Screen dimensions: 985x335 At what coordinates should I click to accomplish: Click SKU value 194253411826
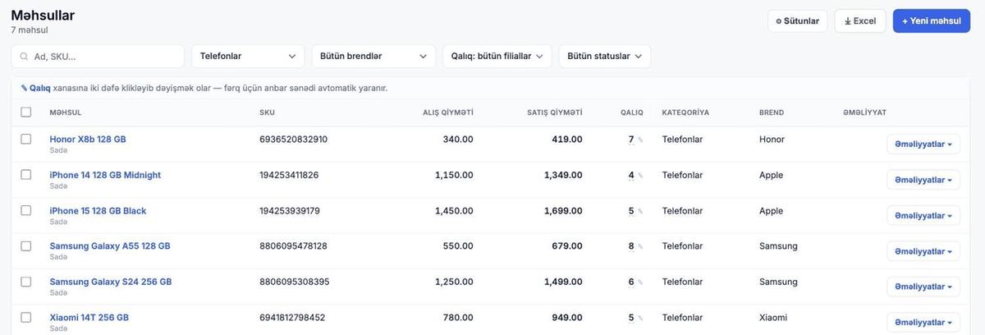289,175
